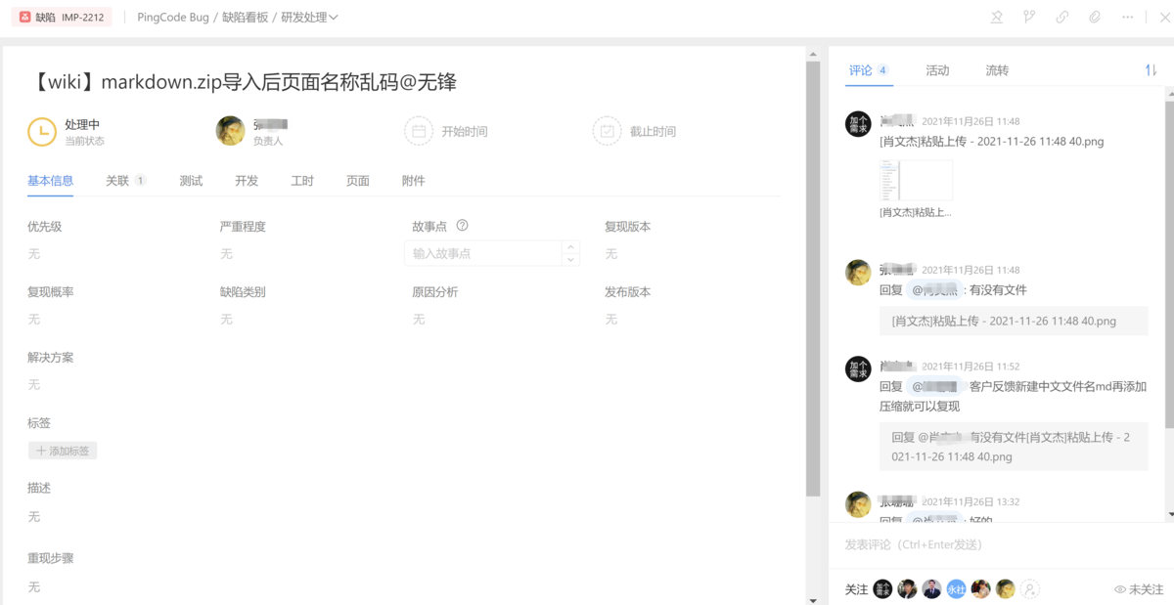Viewport: 1174px width, 605px height.
Task: Switch to the 活动 tab
Action: click(937, 70)
